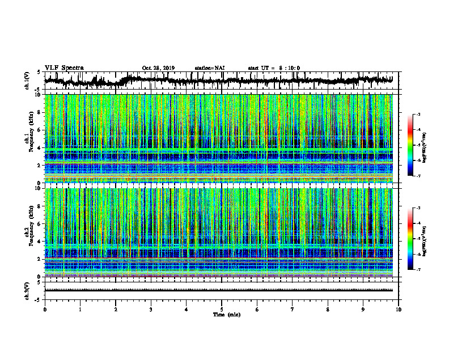Viewport: 449px width, 347px height.
Task: Click the "ch.1(V)" waveform axis label
Action: 27,81
